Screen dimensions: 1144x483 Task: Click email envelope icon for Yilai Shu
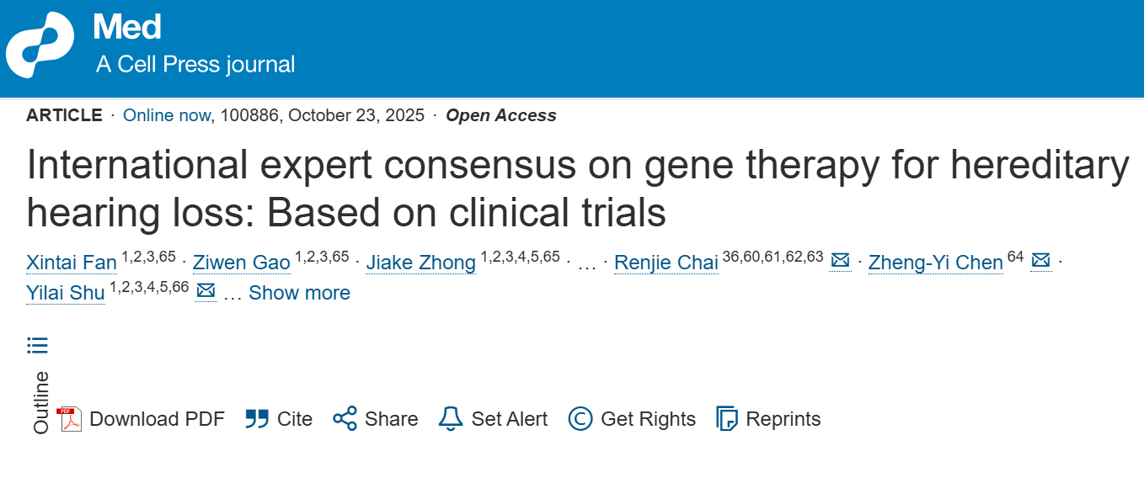click(206, 291)
